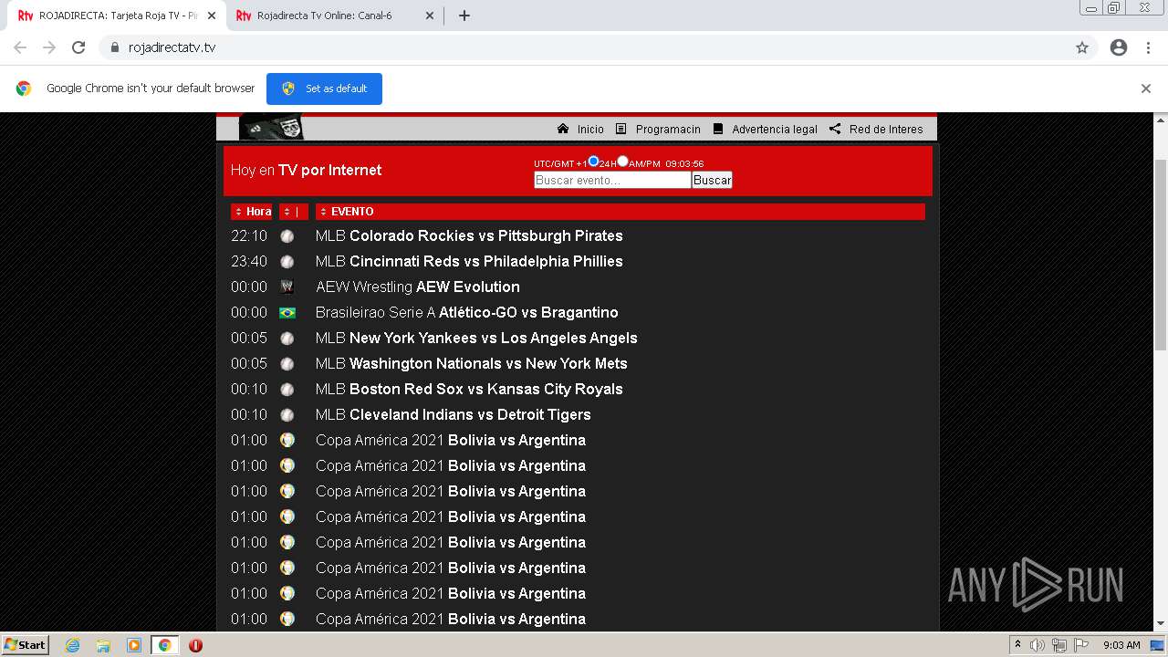The image size is (1168, 657).
Task: Click the baseball icon for Cleveland Indians row
Action: (x=287, y=414)
